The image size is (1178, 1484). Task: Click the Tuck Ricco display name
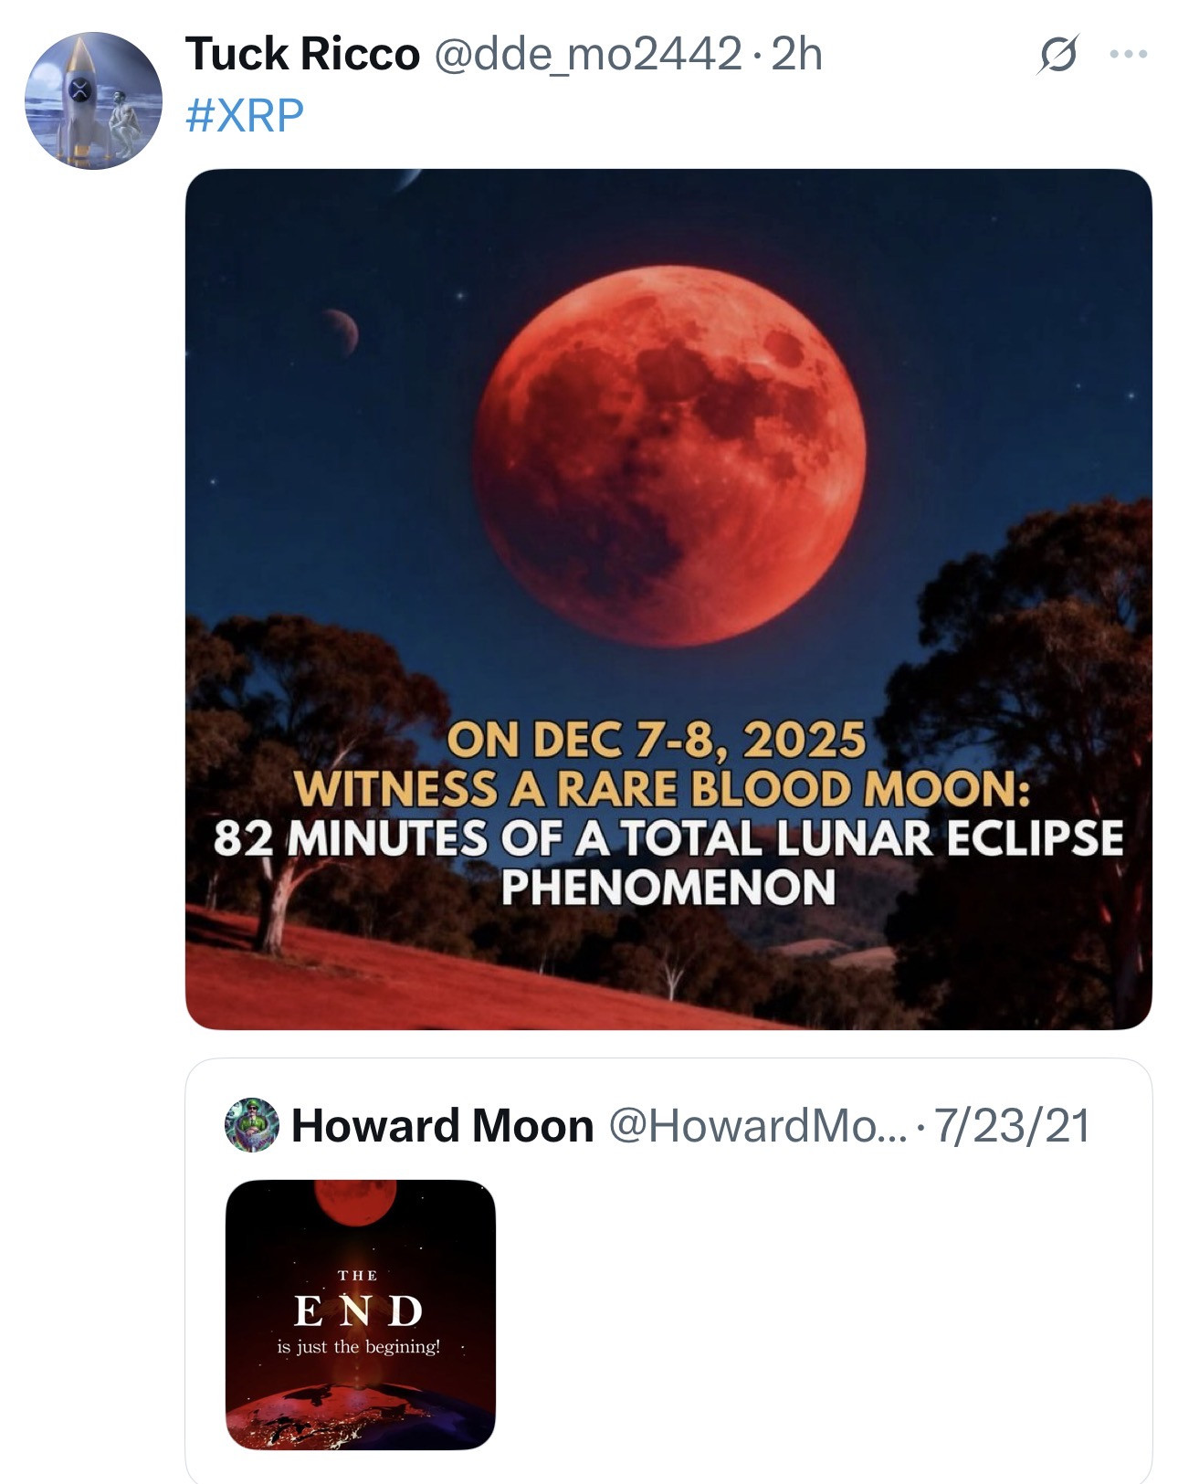coord(301,55)
